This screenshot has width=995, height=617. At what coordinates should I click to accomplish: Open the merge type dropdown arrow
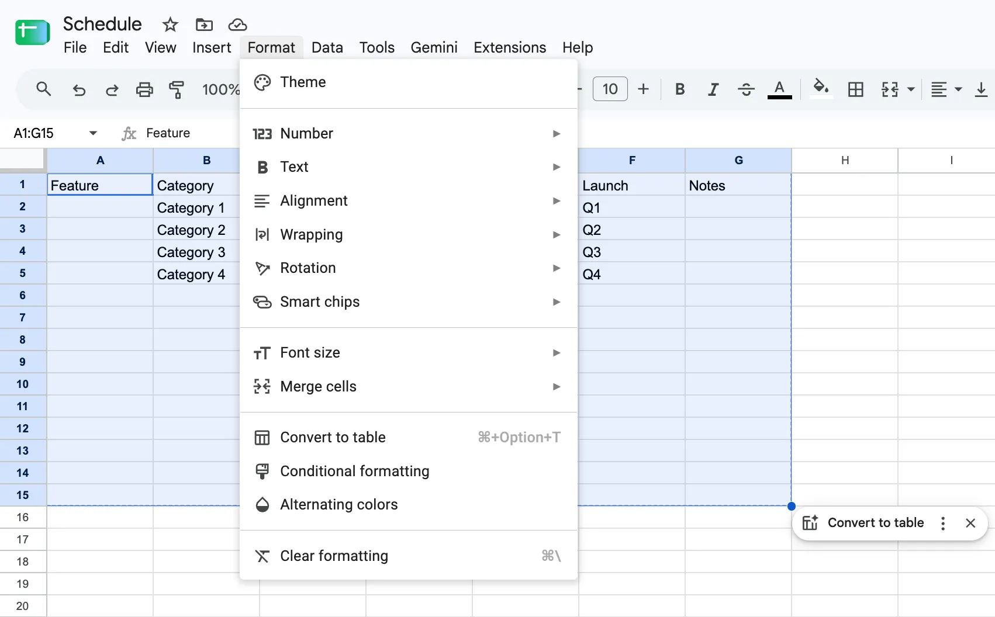click(911, 89)
